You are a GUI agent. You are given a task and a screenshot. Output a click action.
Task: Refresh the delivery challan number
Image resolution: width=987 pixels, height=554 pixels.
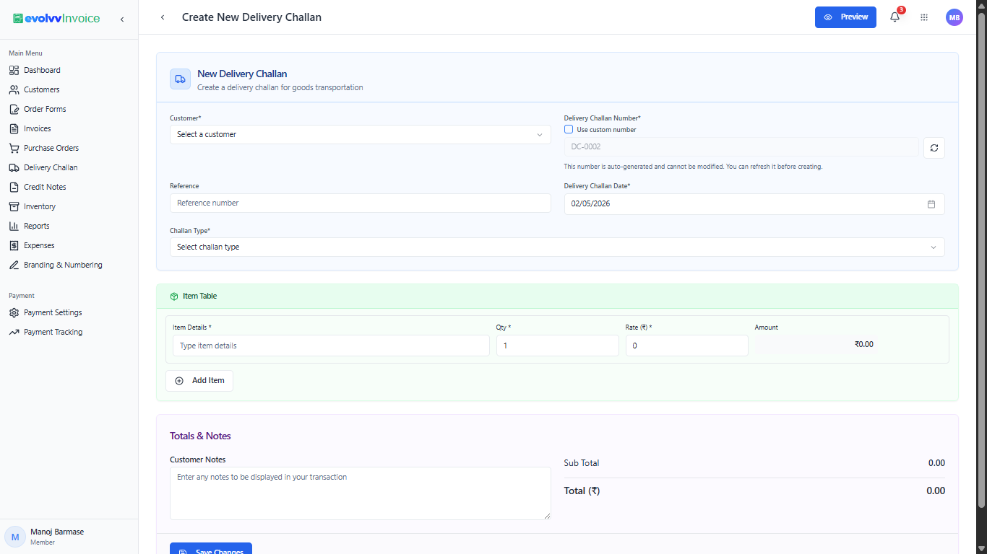pos(934,147)
